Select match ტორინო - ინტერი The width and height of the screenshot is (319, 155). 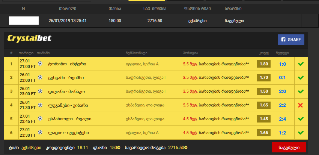67,64
